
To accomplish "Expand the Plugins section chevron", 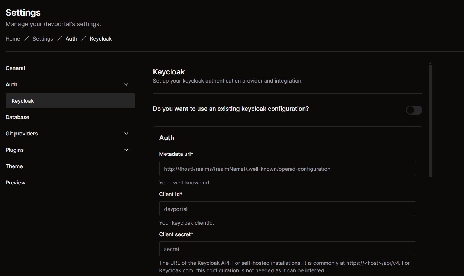I will click(126, 150).
